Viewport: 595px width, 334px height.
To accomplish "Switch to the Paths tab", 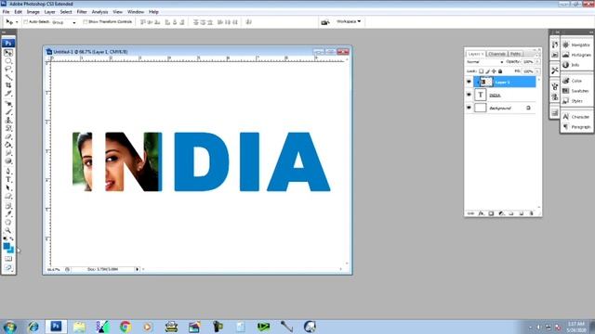I will pos(515,54).
